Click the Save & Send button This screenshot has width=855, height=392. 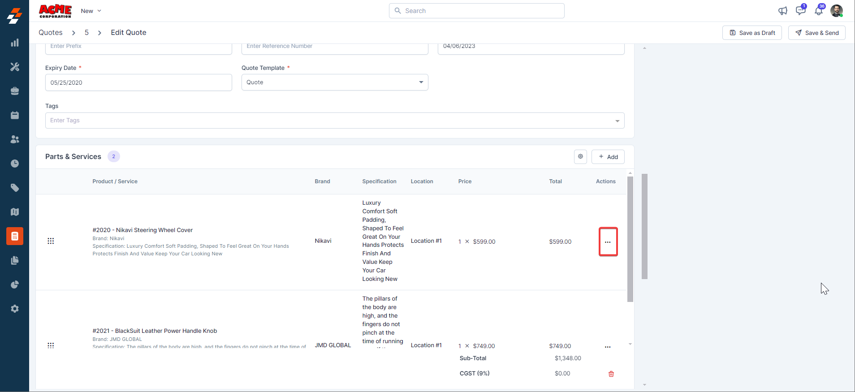(816, 33)
